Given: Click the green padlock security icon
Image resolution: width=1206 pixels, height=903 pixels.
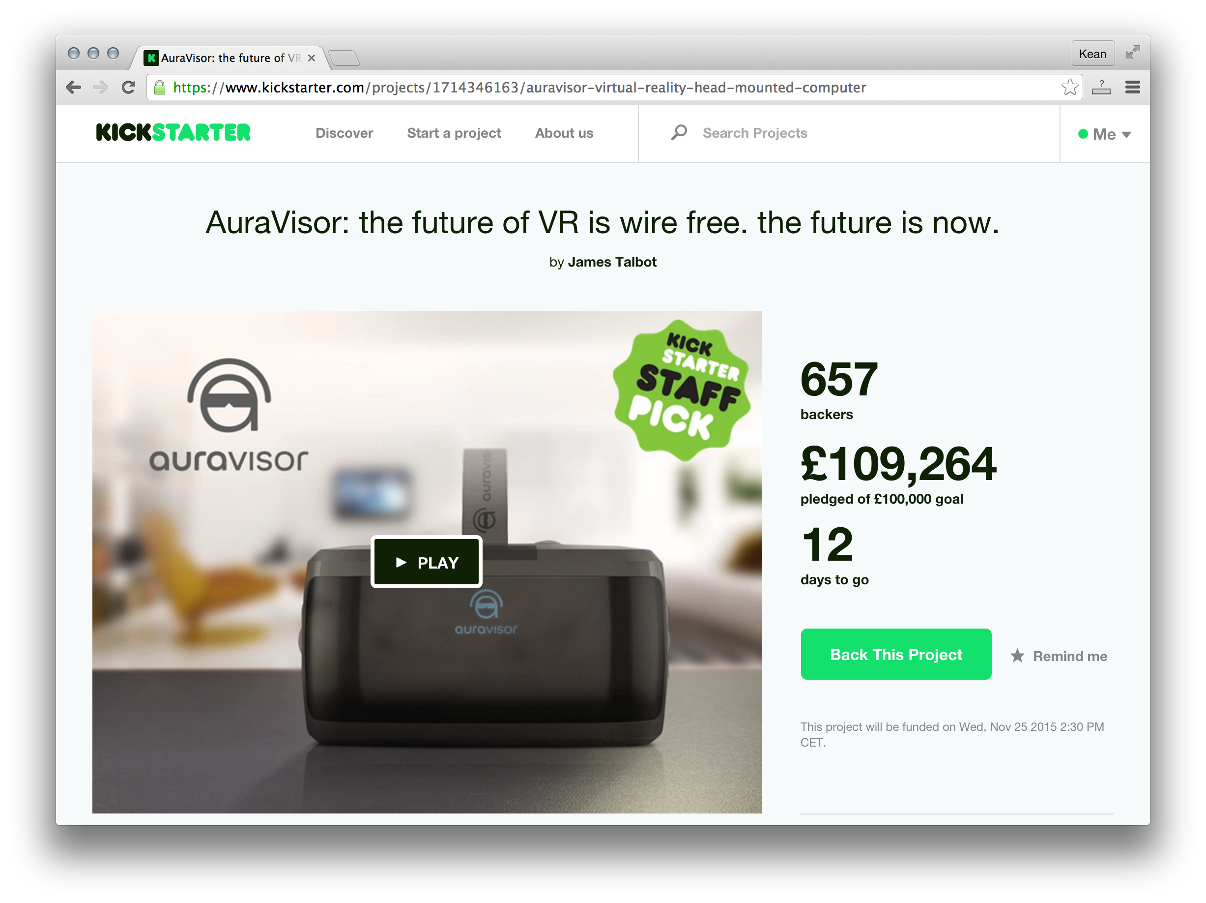Looking at the screenshot, I should 159,87.
